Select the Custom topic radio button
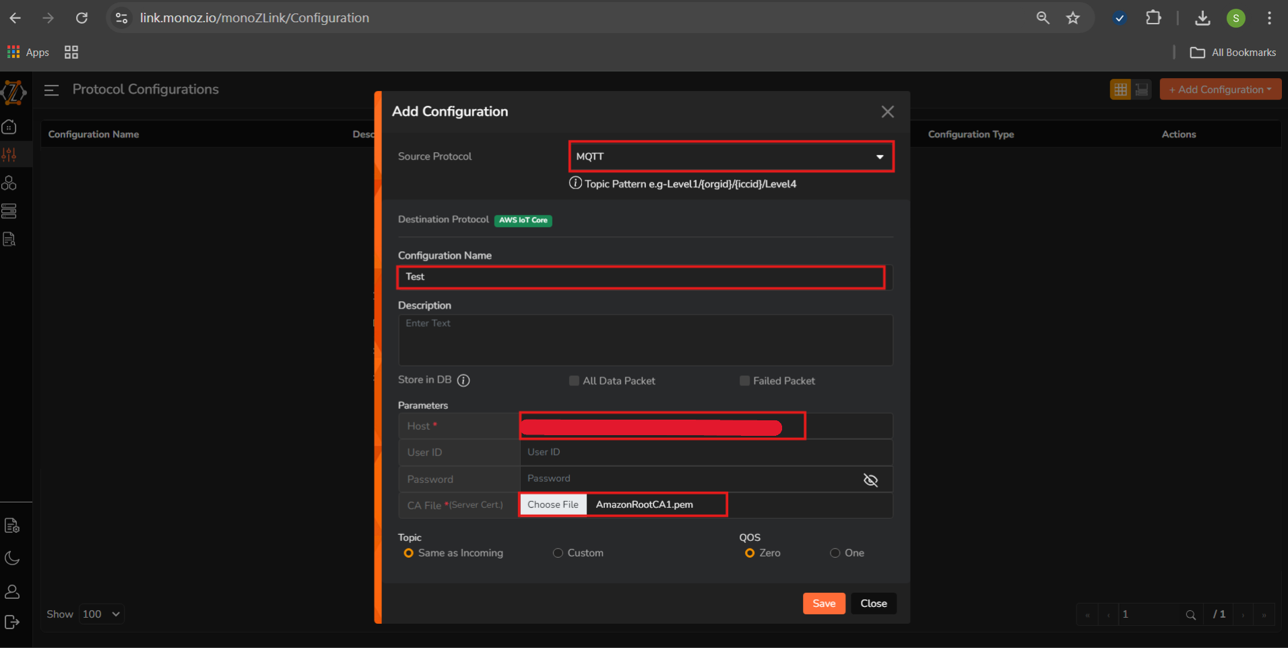1288x648 pixels. pos(558,553)
